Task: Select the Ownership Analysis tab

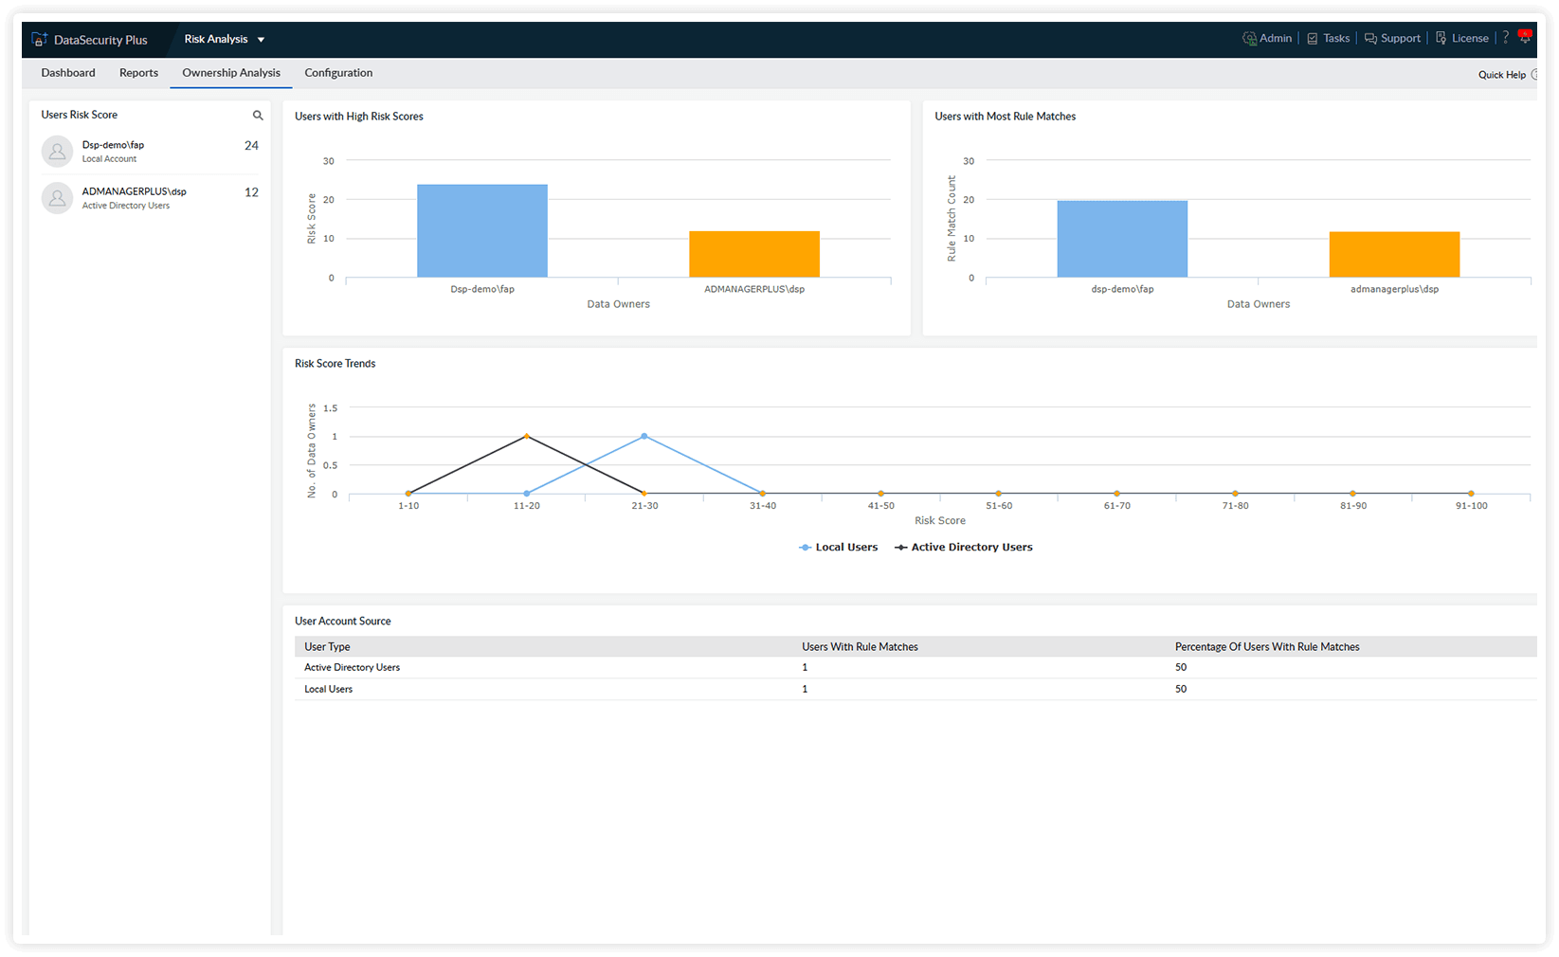Action: [231, 73]
